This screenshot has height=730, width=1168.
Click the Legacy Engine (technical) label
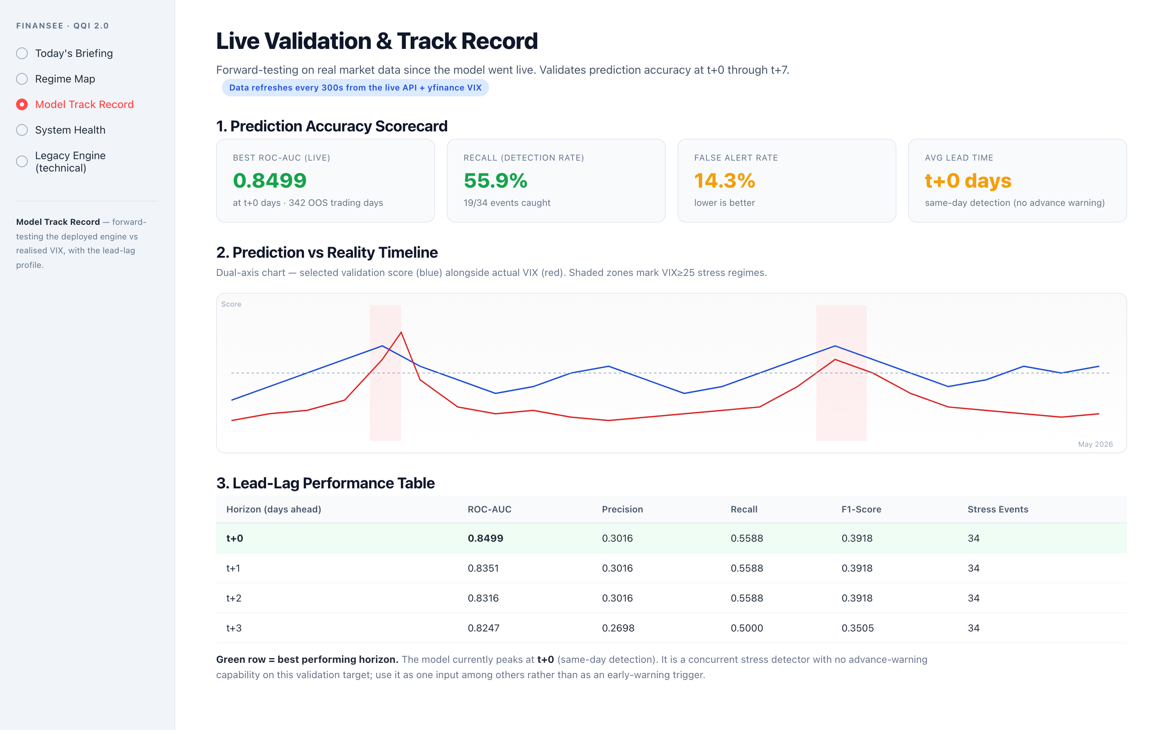(70, 161)
